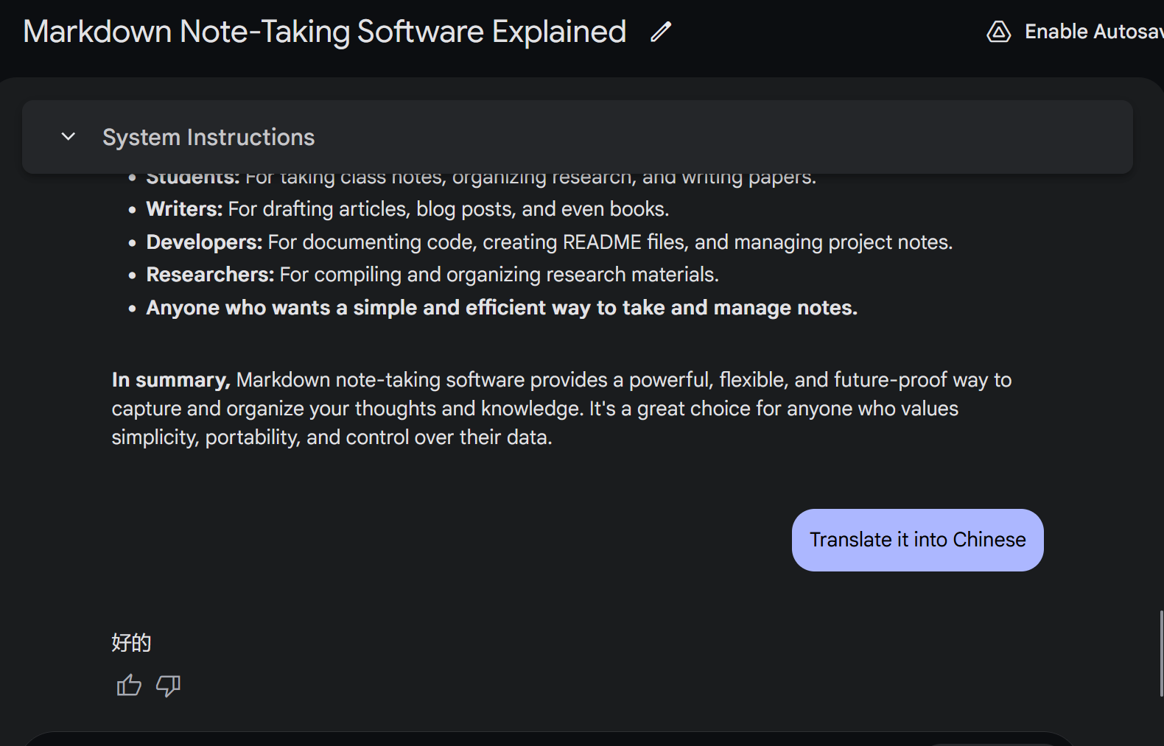Screen dimensions: 1164x746
Task: Click the bold In summary, text
Action: tap(171, 380)
